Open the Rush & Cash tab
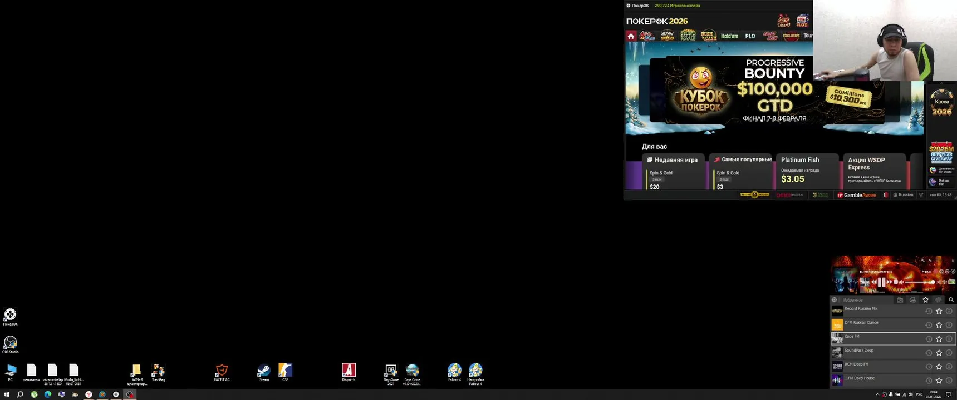Viewport: 957px width, 400px height. [708, 36]
